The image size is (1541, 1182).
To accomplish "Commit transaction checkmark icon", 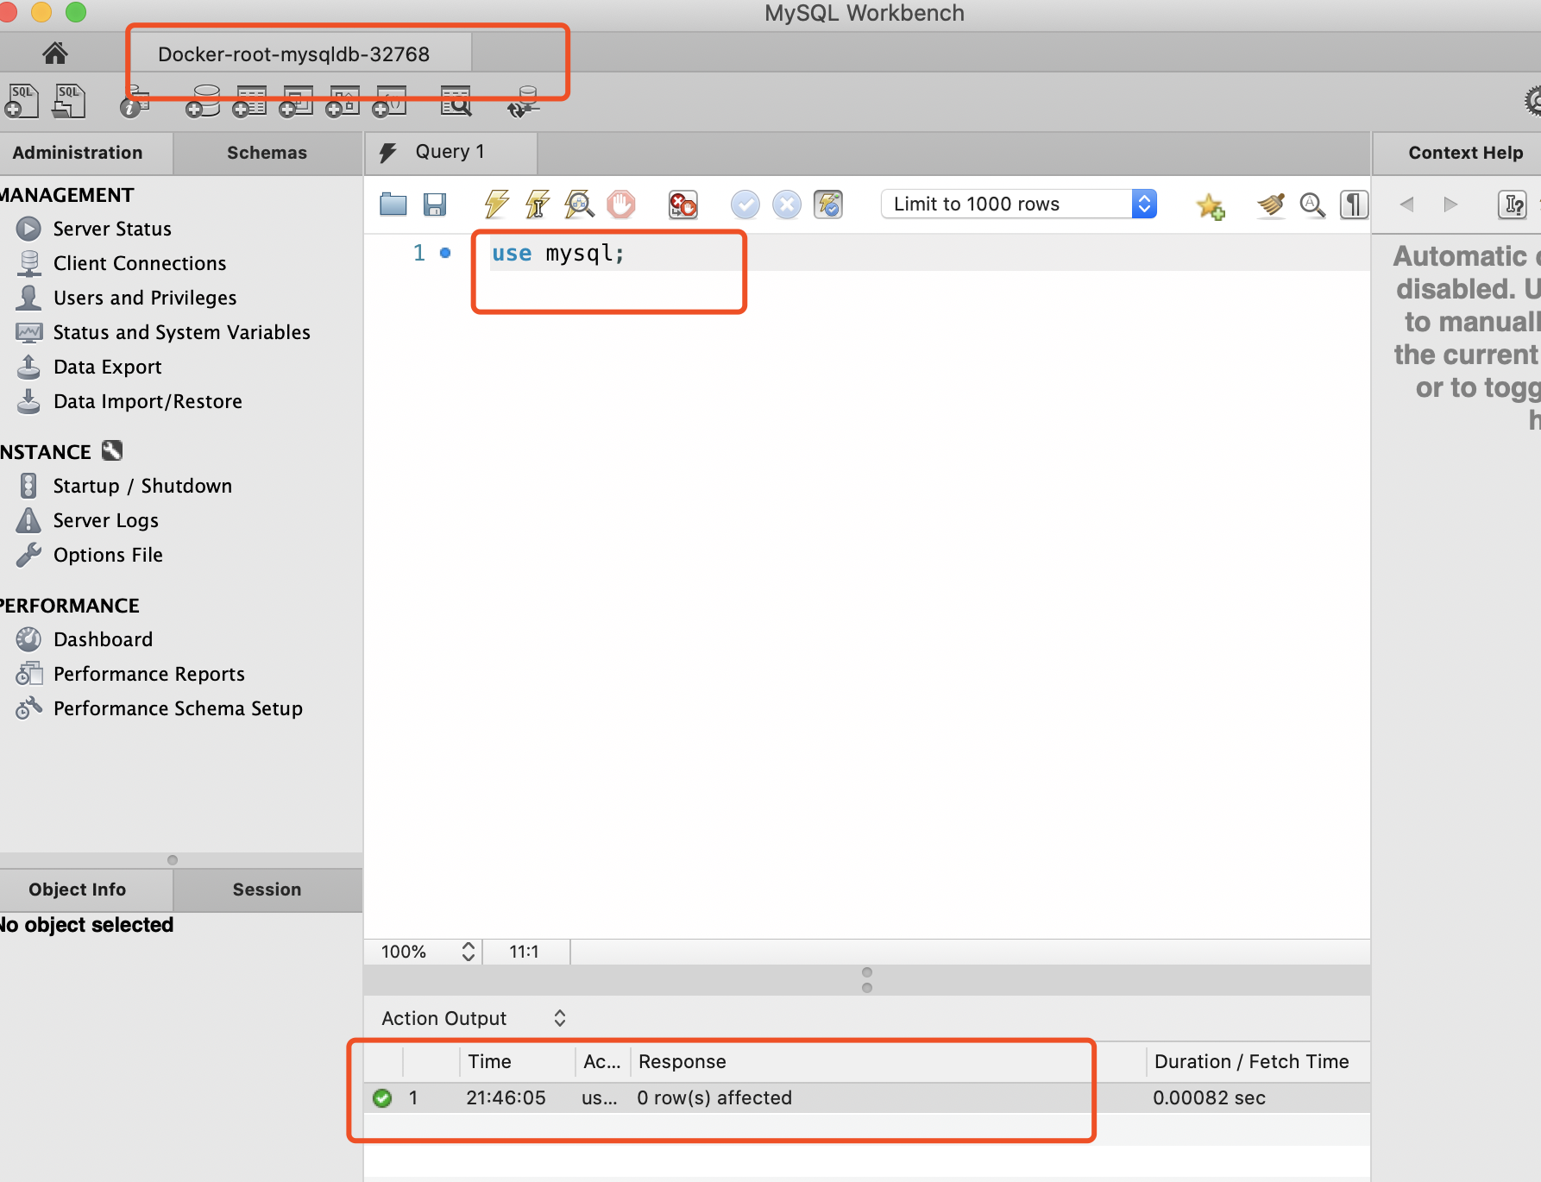I will 745,204.
